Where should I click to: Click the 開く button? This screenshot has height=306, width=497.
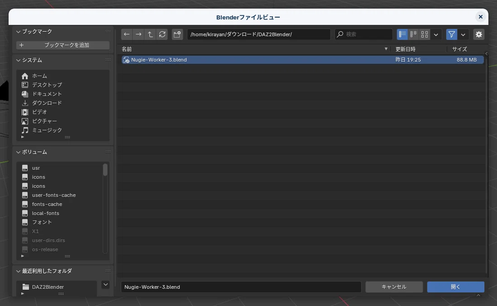[x=455, y=287]
